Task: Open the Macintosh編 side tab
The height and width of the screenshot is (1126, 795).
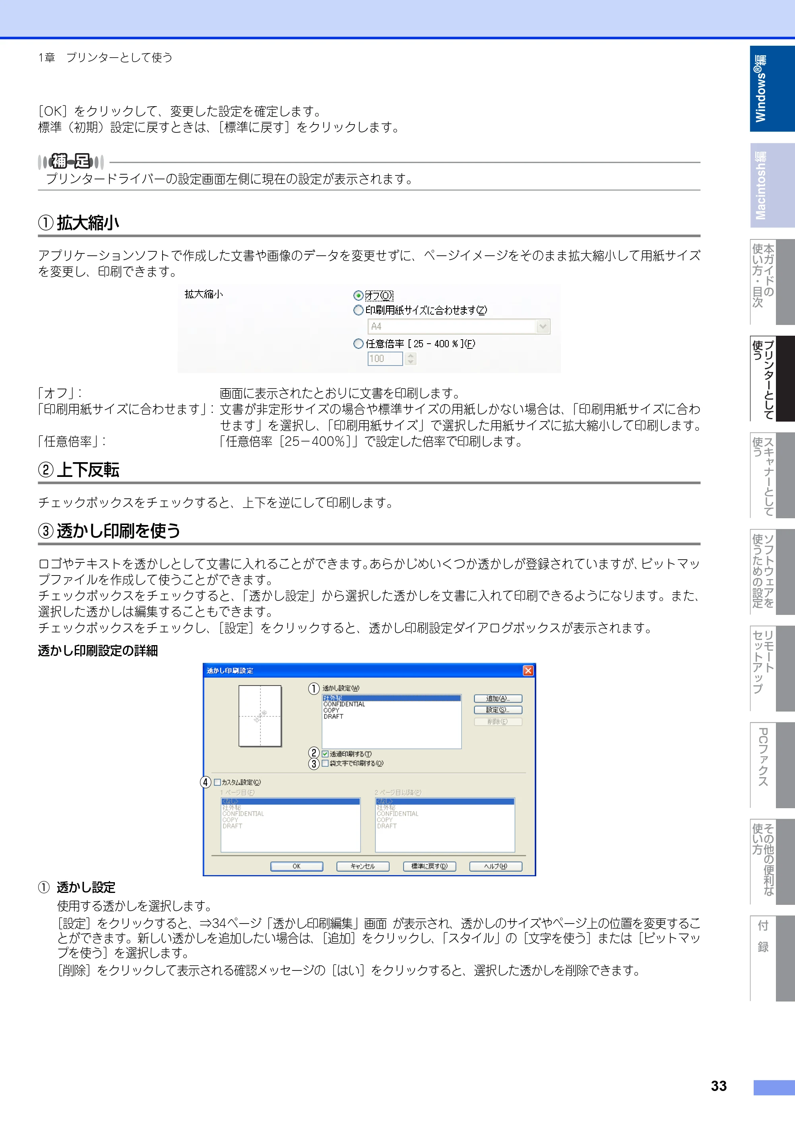Action: point(772,185)
